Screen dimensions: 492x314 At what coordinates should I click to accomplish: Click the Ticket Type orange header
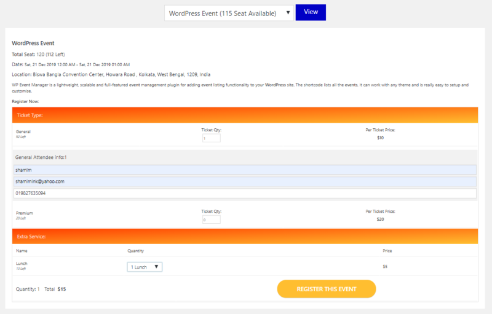[245, 115]
